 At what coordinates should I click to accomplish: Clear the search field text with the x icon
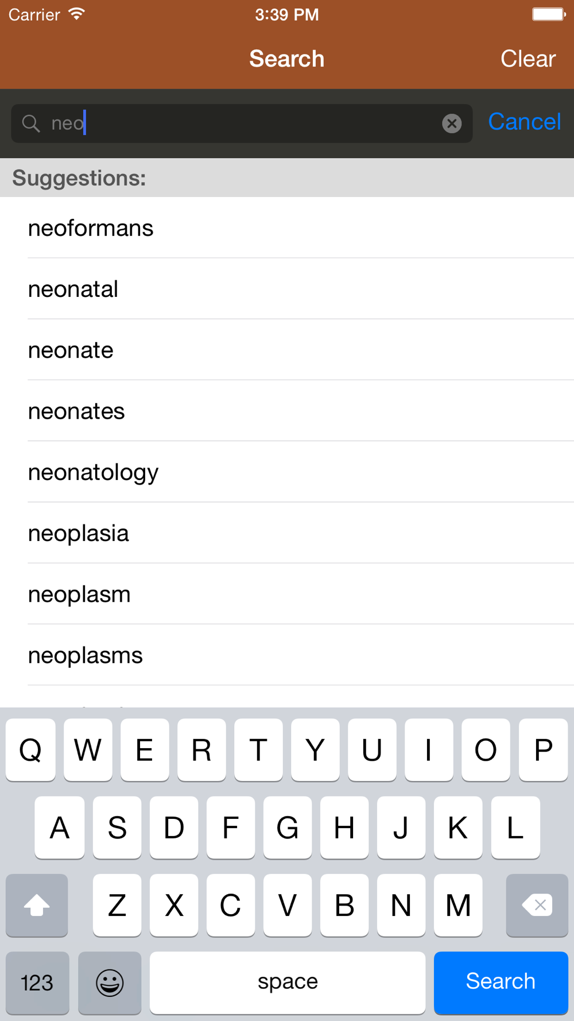452,123
